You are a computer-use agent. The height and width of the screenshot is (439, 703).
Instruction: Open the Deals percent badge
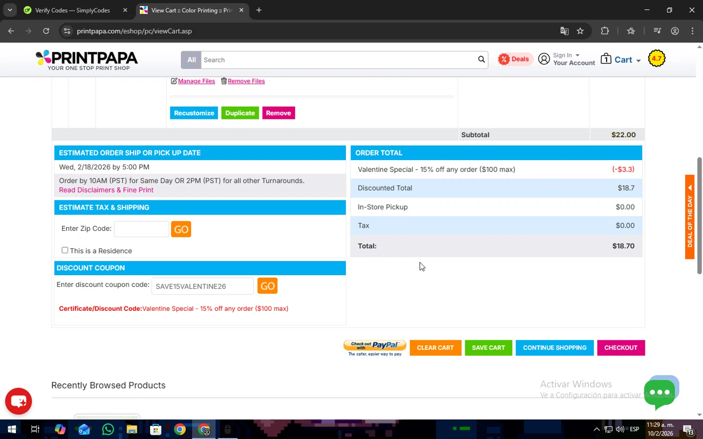point(515,59)
